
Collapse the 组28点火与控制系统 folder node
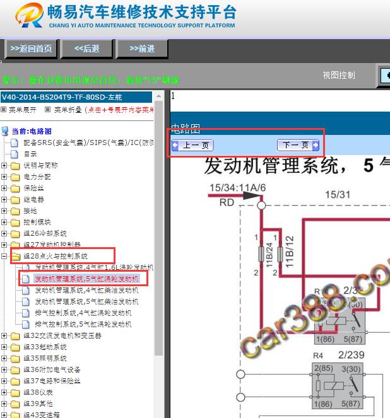(x=4, y=256)
